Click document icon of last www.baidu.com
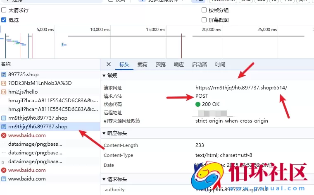The image size is (314, 195). pos(4,179)
